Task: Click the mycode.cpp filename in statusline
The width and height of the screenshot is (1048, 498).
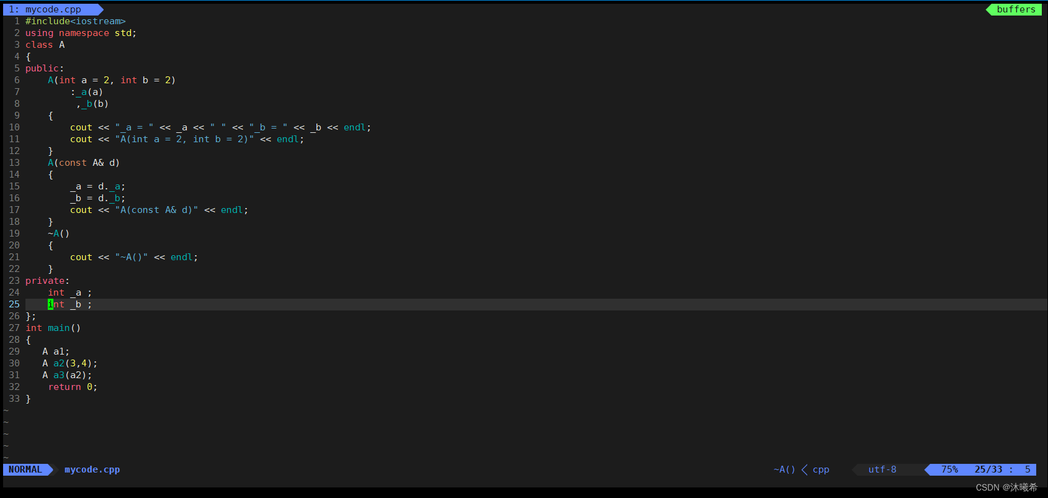Action: pos(92,469)
